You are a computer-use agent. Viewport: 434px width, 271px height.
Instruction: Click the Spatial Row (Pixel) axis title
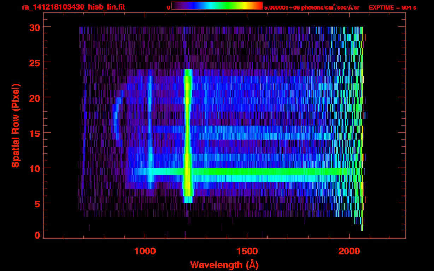tap(16, 125)
